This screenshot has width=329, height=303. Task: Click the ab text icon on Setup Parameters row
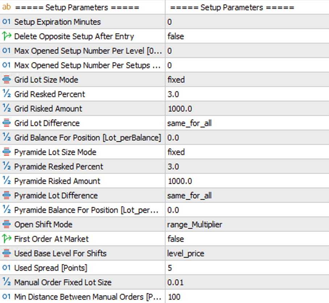point(7,7)
